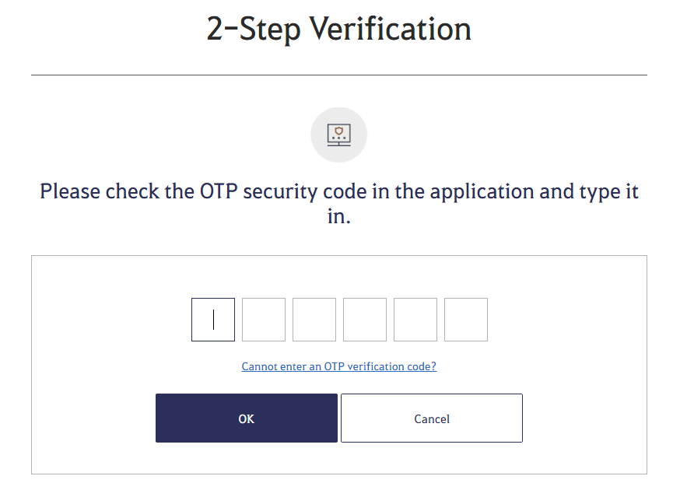Click the trailing 'in.' on the instruction's second line
673x490 pixels.
point(339,216)
